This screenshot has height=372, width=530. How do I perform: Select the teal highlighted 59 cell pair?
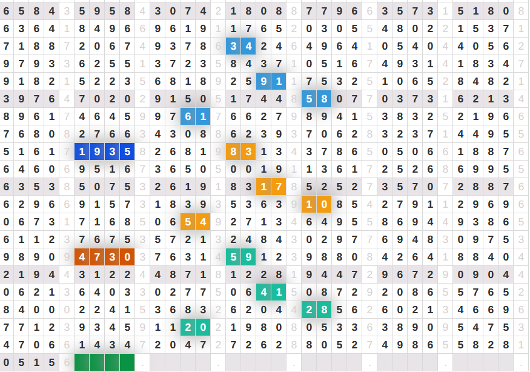240,257
